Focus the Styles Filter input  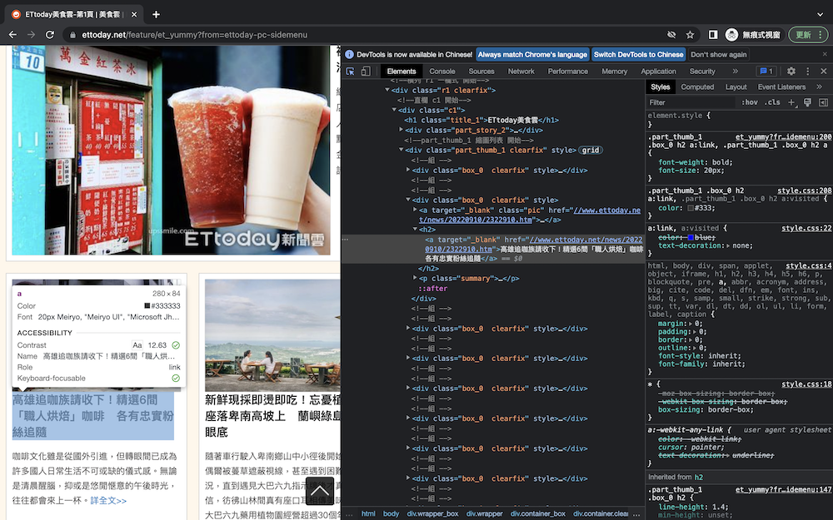(x=691, y=102)
